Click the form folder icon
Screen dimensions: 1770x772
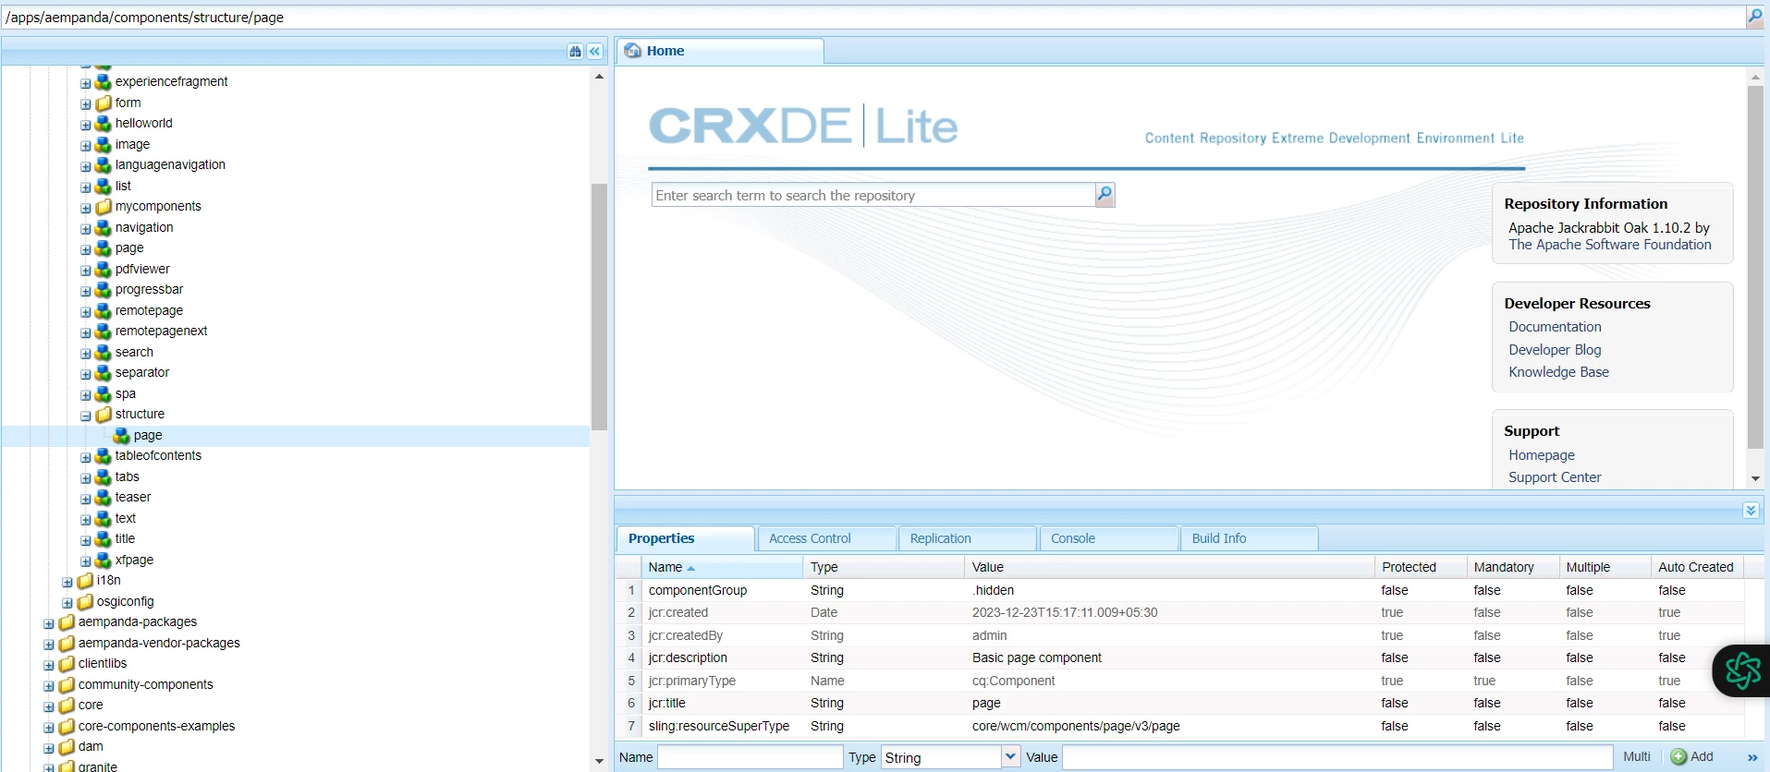tap(104, 103)
